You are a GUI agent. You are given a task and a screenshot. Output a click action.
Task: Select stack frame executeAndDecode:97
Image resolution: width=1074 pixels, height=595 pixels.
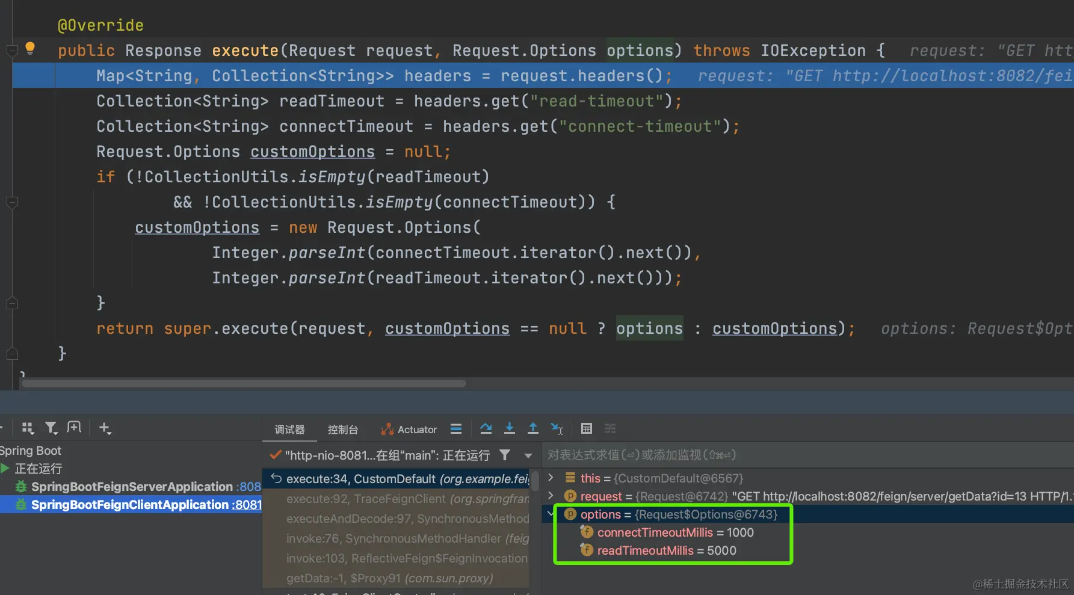[x=397, y=519]
